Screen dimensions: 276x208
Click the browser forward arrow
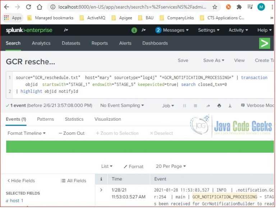tap(17, 7)
